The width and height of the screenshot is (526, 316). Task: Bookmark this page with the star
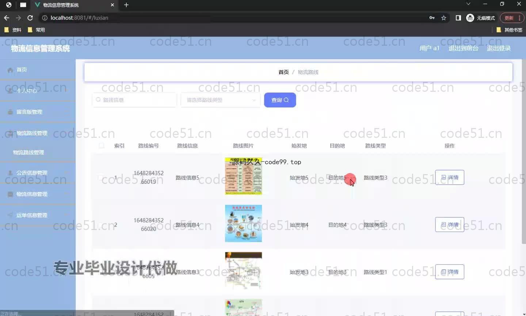click(x=444, y=18)
